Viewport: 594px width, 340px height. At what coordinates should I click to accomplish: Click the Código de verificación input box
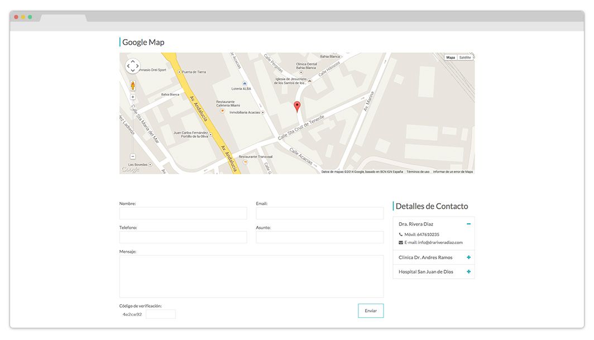click(161, 314)
